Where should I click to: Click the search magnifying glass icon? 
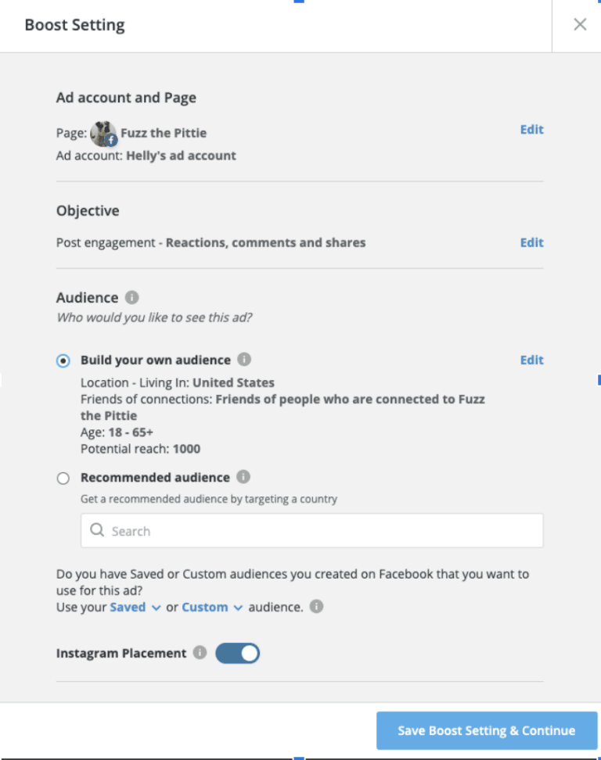[x=96, y=530]
